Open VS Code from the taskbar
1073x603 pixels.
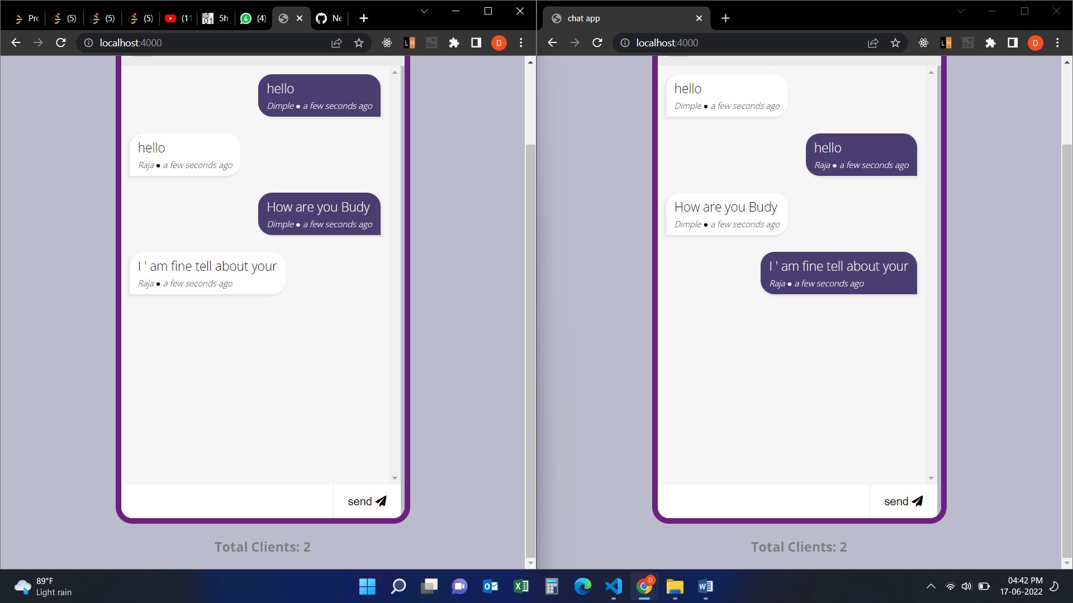point(613,587)
